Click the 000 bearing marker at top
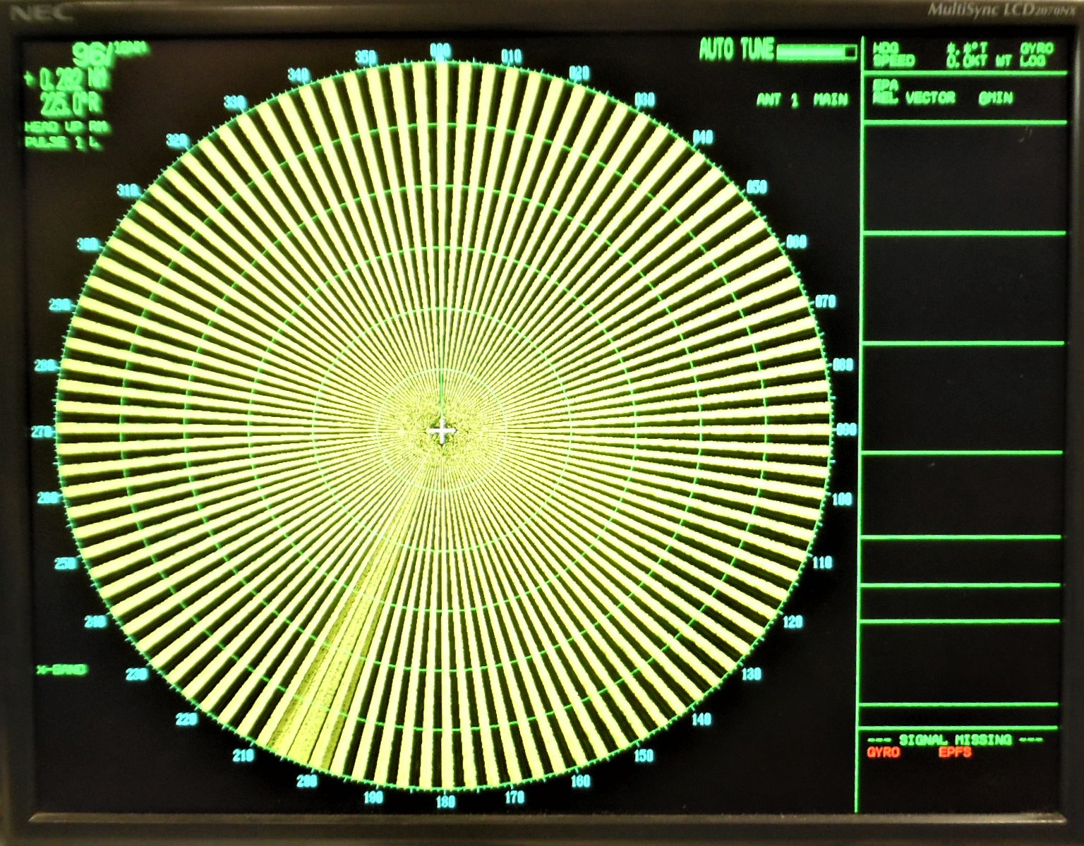Image resolution: width=1084 pixels, height=846 pixels. click(x=440, y=51)
